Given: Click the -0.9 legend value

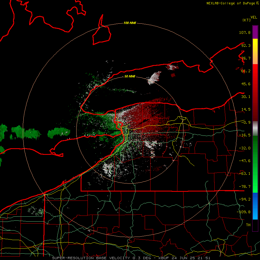Looking at the screenshot, I should (246, 122).
